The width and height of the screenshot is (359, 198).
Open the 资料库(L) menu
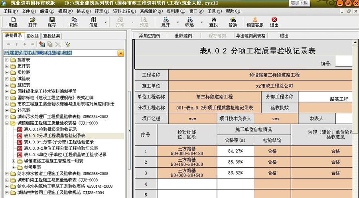176,11
